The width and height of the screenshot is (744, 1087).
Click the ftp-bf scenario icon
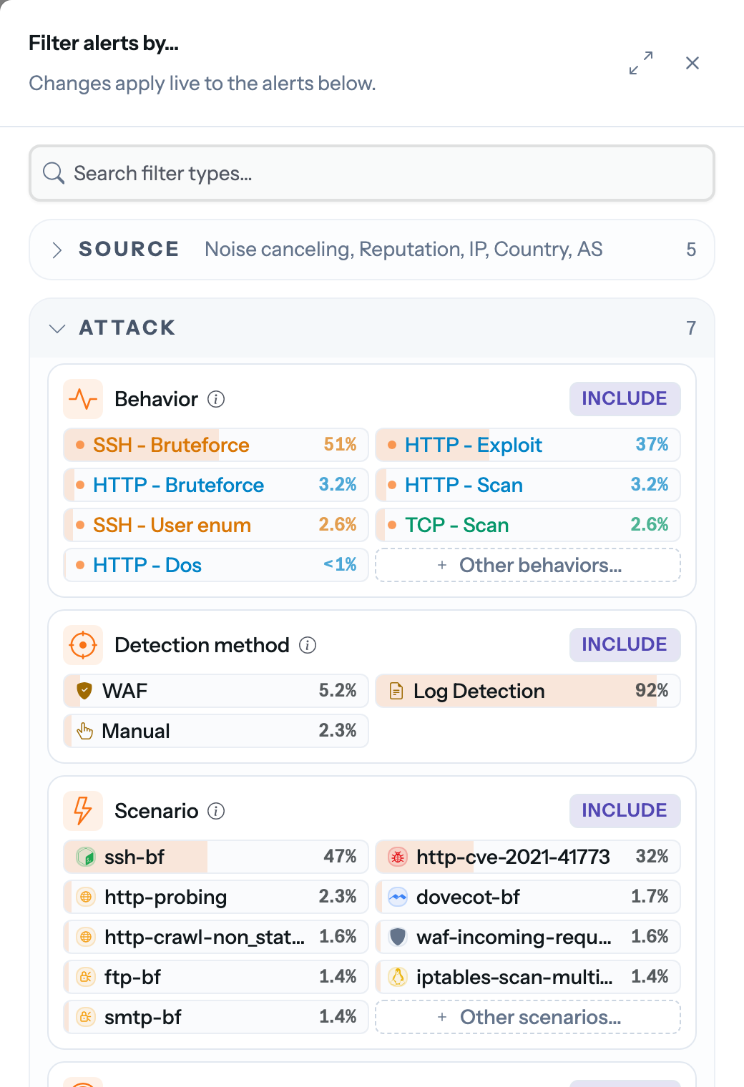pyautogui.click(x=87, y=977)
